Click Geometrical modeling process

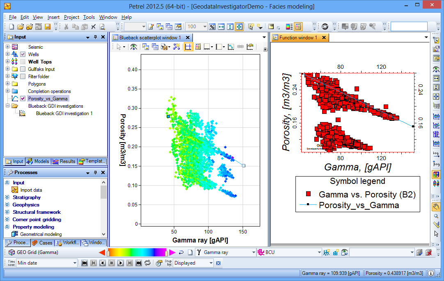41,234
